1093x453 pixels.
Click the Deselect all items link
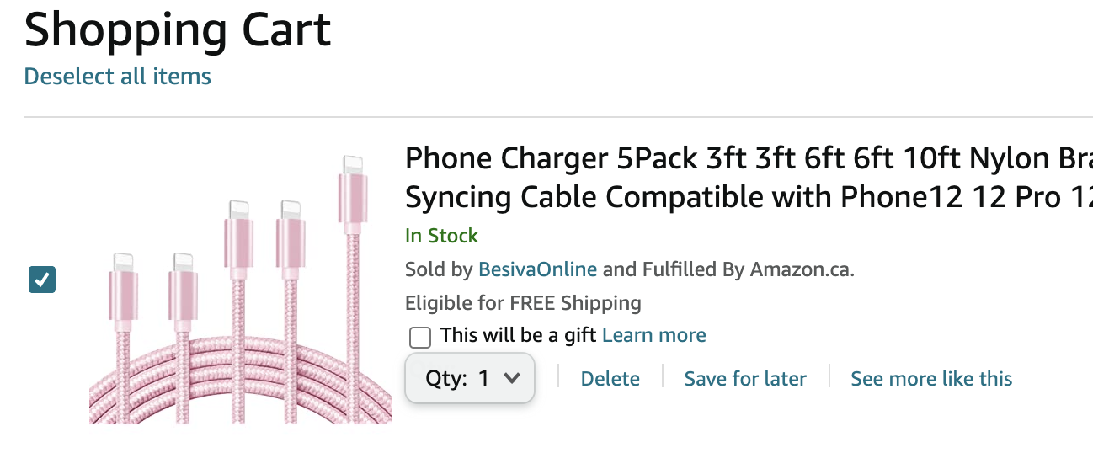[117, 77]
